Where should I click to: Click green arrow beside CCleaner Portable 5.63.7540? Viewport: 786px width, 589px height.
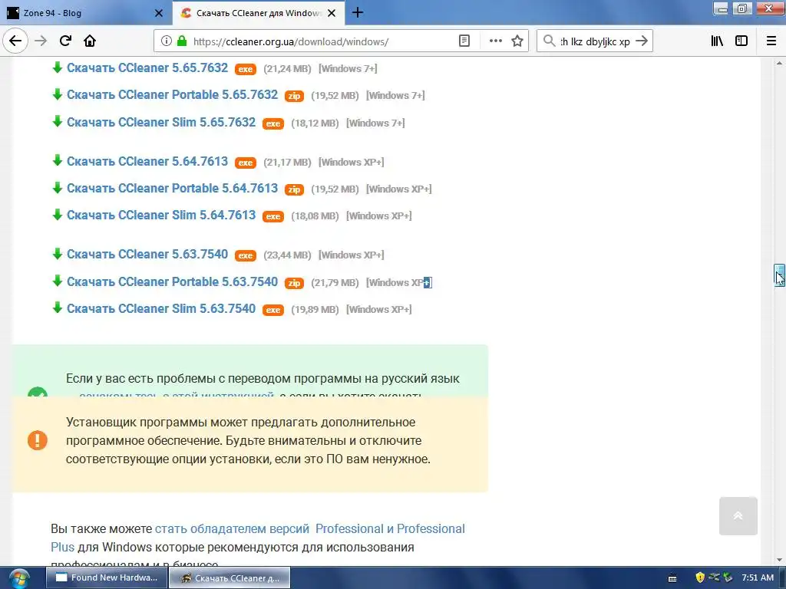click(57, 281)
